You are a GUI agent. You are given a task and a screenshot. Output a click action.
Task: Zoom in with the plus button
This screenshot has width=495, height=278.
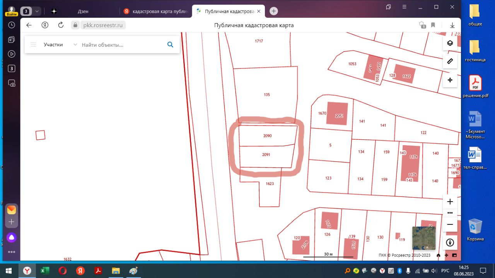click(x=450, y=202)
